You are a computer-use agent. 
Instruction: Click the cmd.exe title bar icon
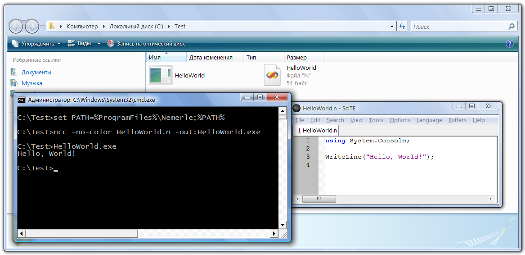click(x=22, y=100)
